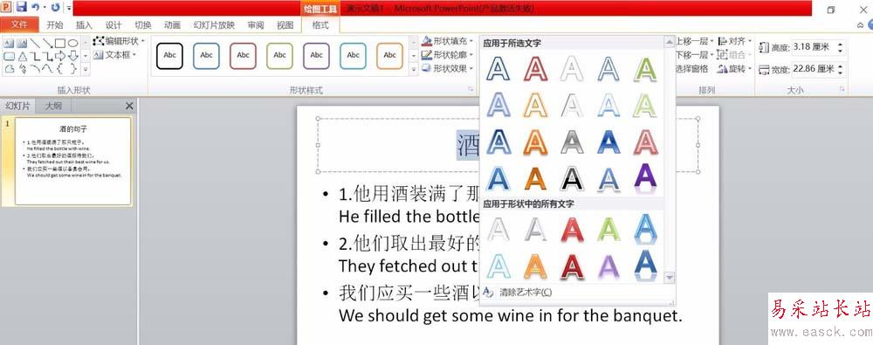Viewport: 873px width, 345px height.
Task: Select the rectangle shape in shapes gallery
Action: 60,43
